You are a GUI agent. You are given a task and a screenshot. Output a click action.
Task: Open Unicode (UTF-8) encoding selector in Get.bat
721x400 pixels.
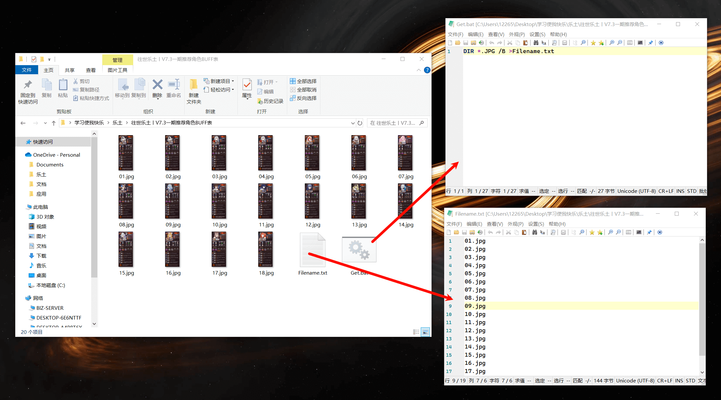(636, 191)
